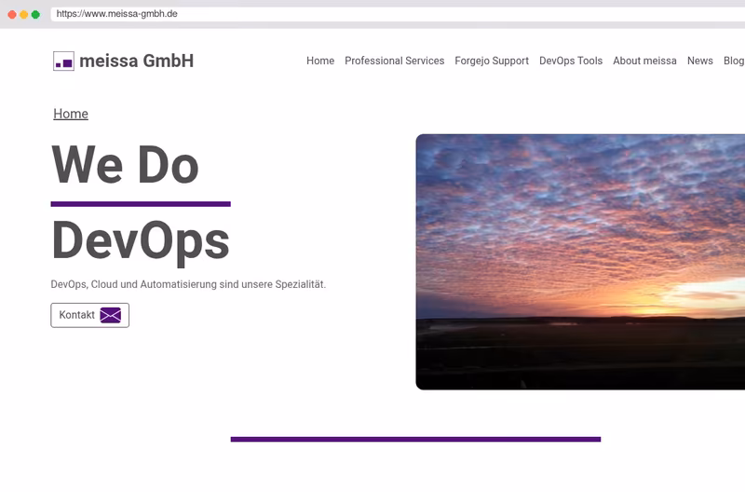The width and height of the screenshot is (745, 492).
Task: Click the DevOps, Cloud und Automatisierung tagline
Action: [188, 284]
